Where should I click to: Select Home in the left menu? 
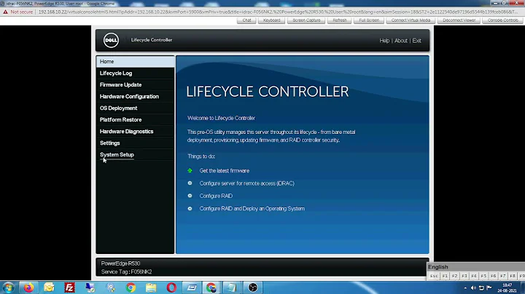(136, 61)
